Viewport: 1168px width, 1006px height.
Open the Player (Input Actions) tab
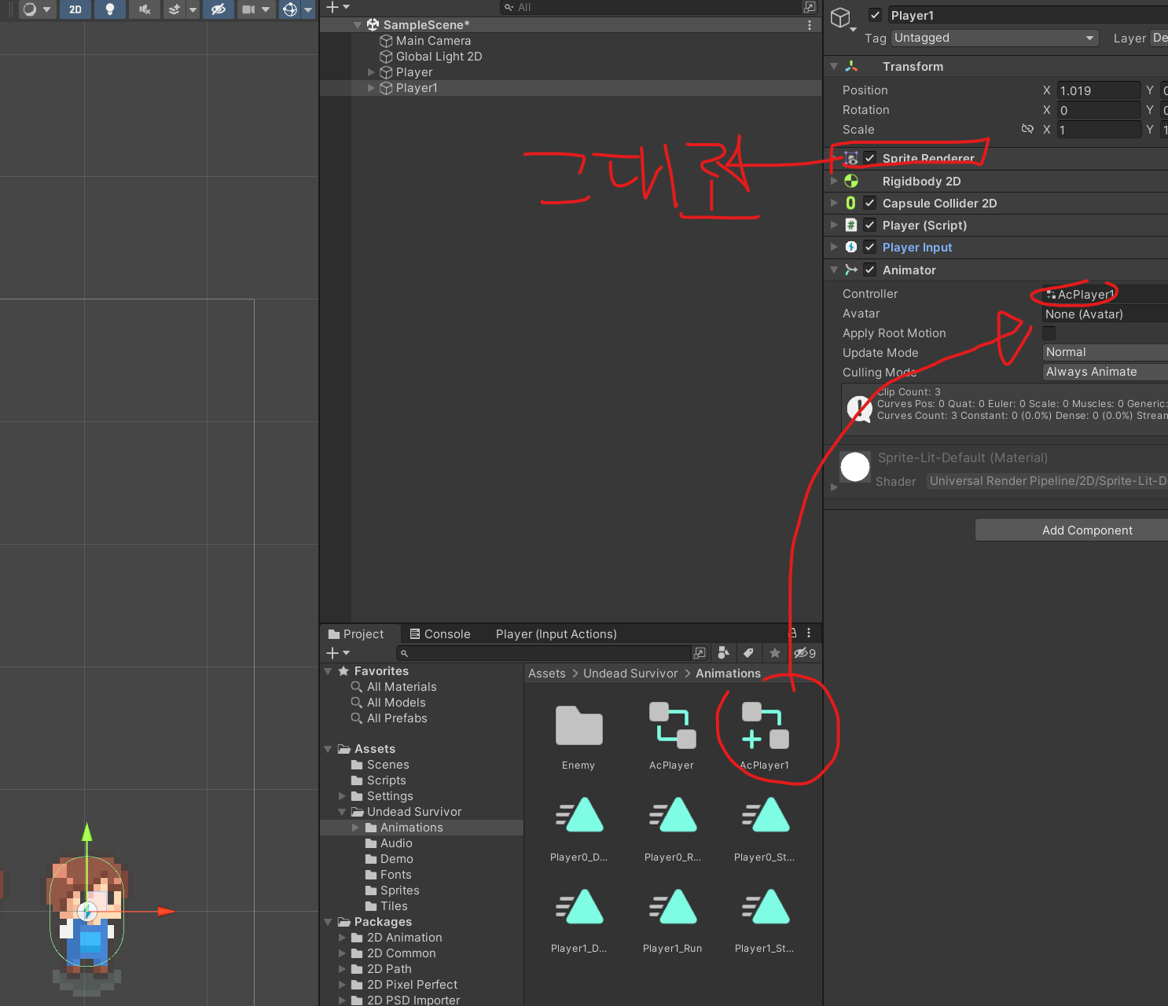pos(556,634)
